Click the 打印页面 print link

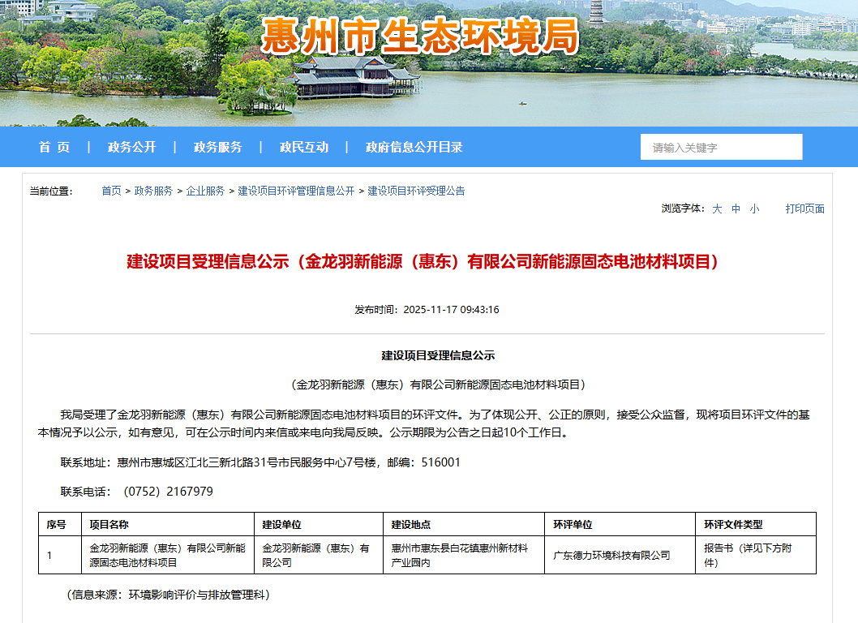[x=804, y=208]
